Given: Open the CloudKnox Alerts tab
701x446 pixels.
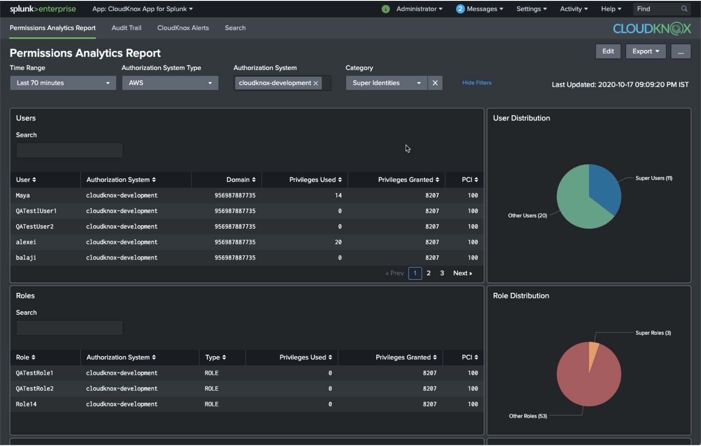Looking at the screenshot, I should (x=183, y=28).
